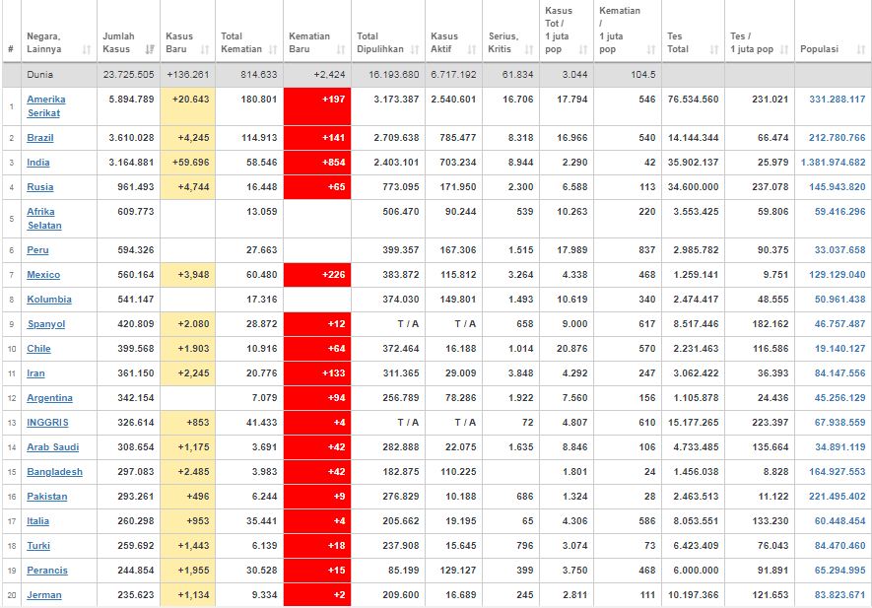Sort using the Kasus Baru arrows icon
872x608 pixels.
point(205,49)
